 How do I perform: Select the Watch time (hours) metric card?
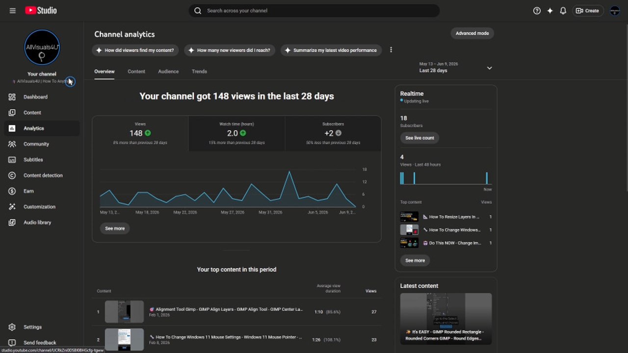click(236, 133)
